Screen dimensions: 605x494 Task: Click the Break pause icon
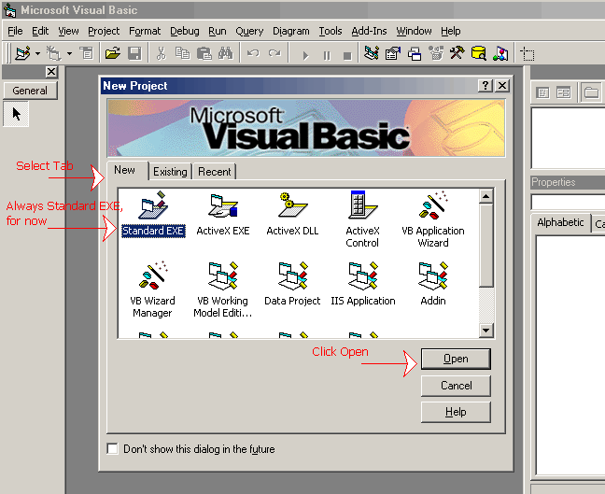pos(327,55)
